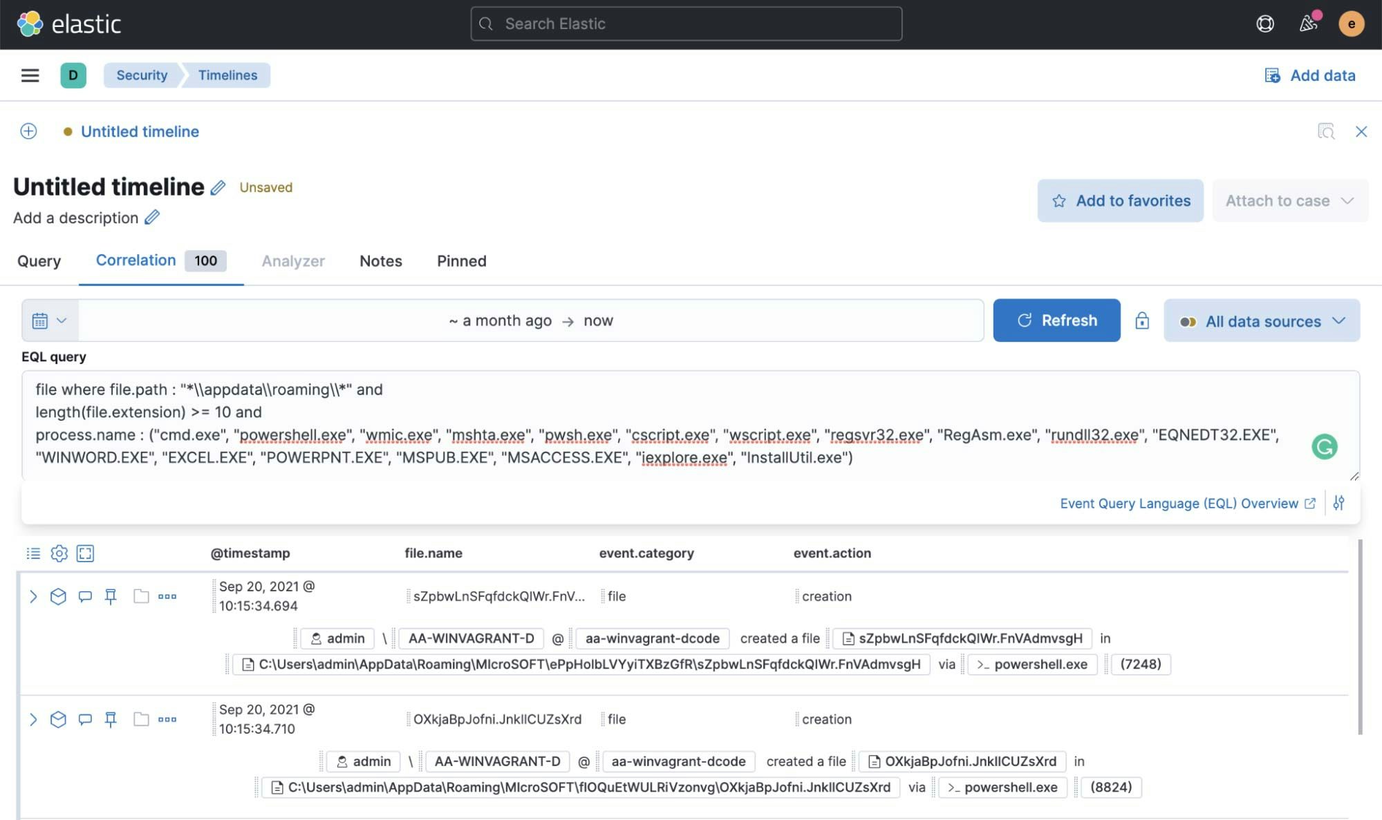Image resolution: width=1382 pixels, height=820 pixels.
Task: Click the row expand arrow for first file event
Action: [31, 595]
